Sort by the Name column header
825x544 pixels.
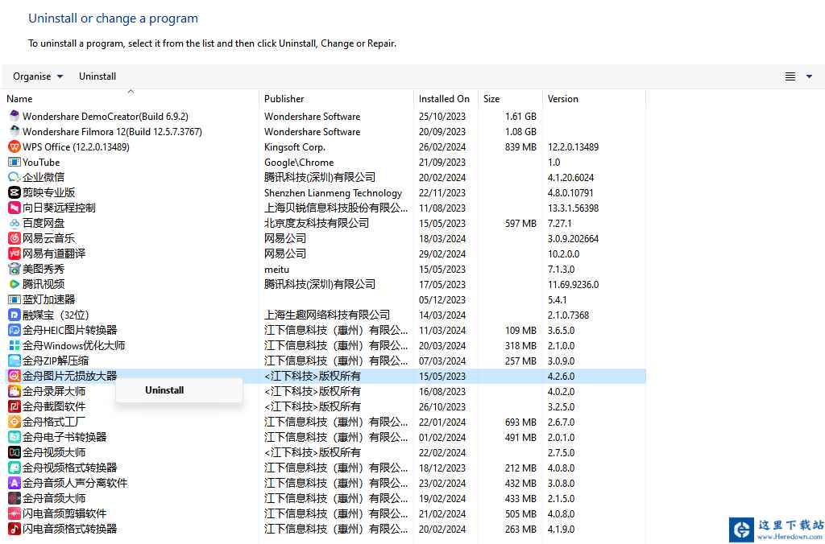click(19, 99)
